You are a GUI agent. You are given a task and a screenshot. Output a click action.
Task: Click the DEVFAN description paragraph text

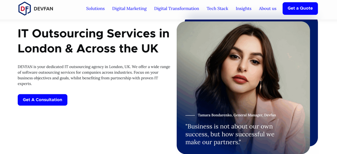tap(94, 75)
